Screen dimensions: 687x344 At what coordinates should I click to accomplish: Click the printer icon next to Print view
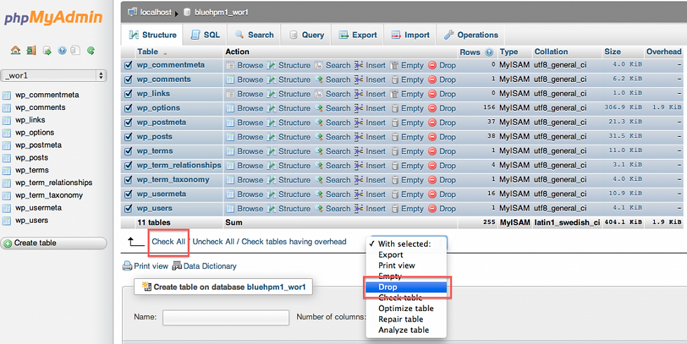(x=128, y=266)
